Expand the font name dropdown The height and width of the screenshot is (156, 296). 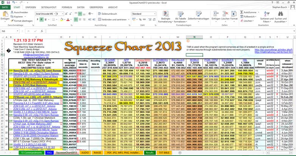pos(55,14)
